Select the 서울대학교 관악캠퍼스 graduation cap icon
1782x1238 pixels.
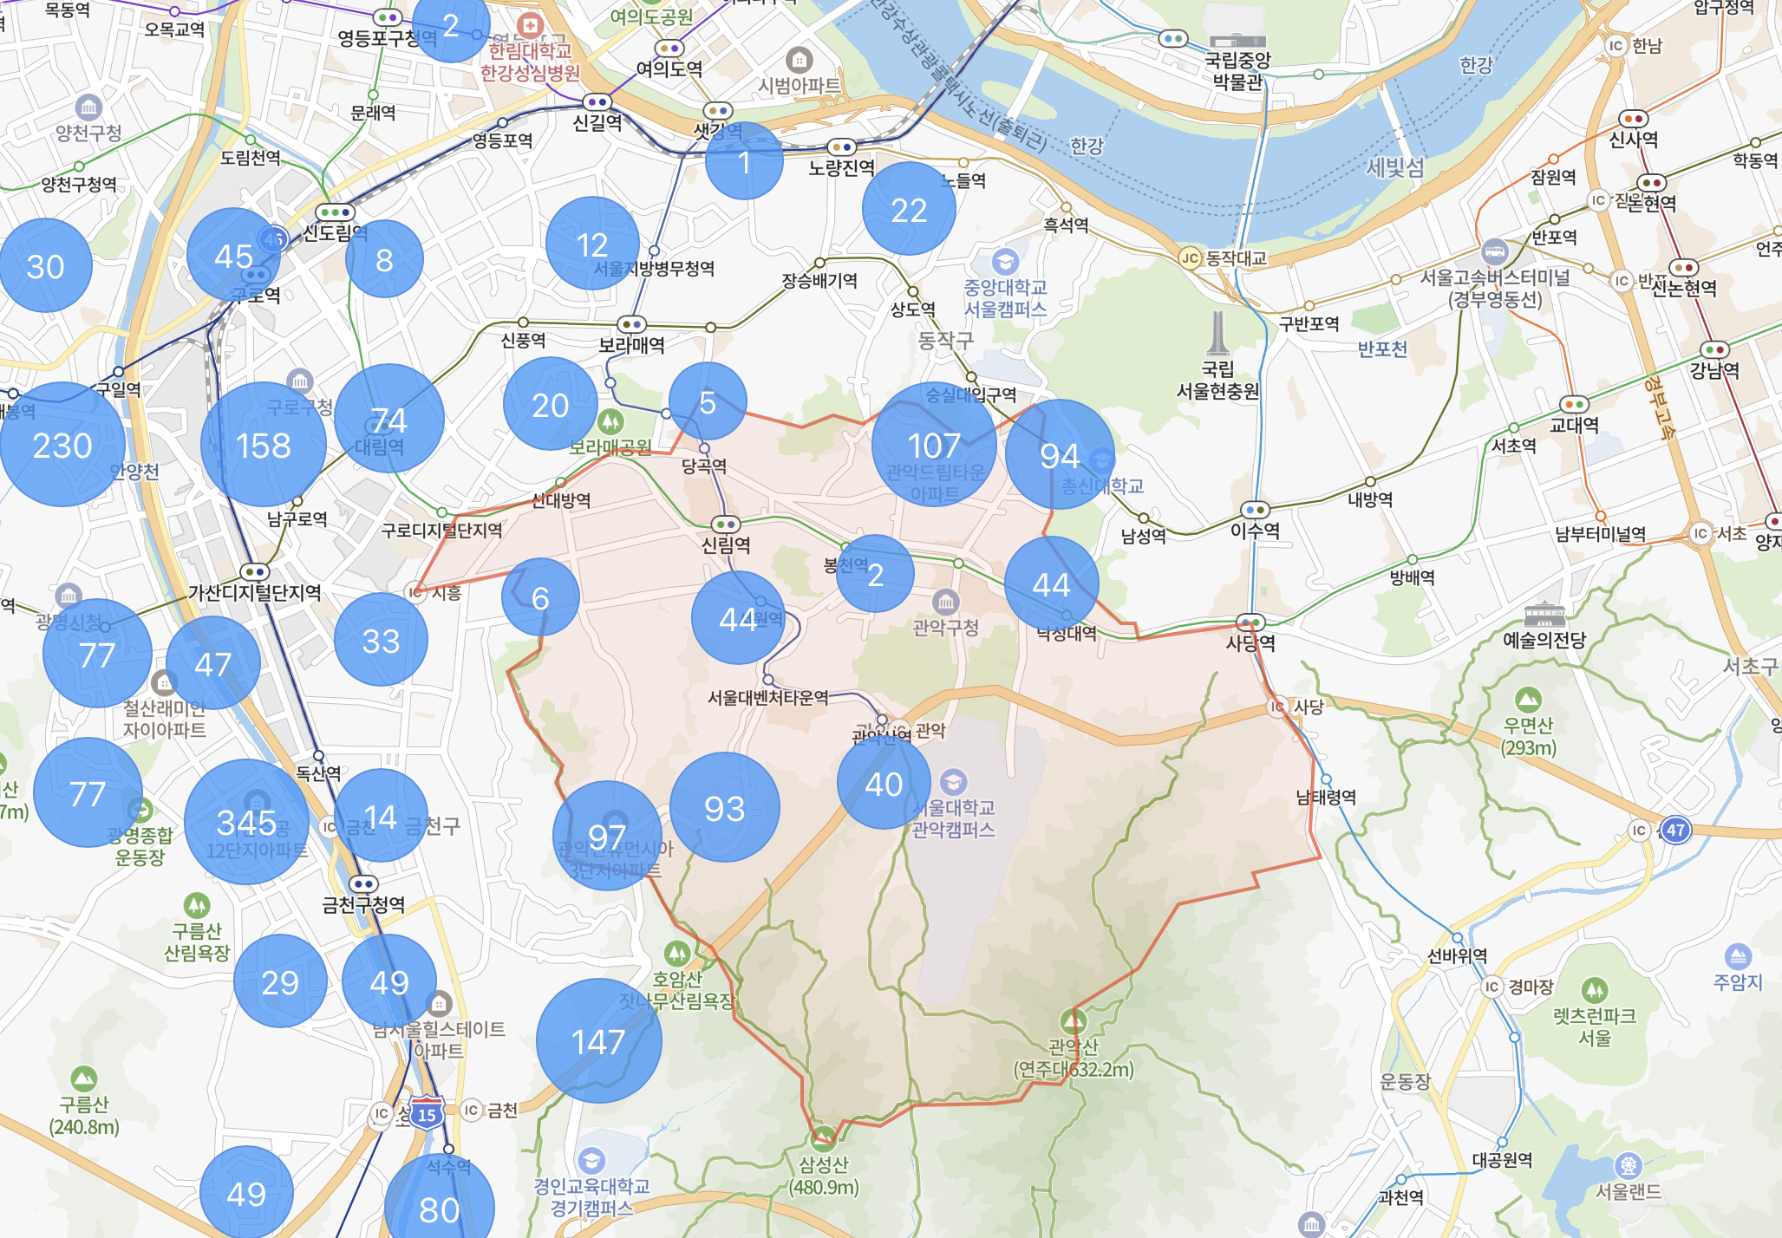coord(953,781)
